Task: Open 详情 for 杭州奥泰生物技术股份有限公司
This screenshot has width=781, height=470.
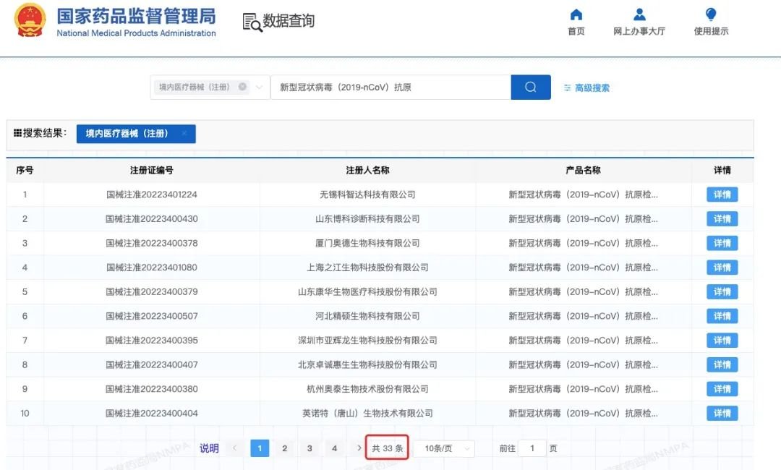Action: coord(722,389)
